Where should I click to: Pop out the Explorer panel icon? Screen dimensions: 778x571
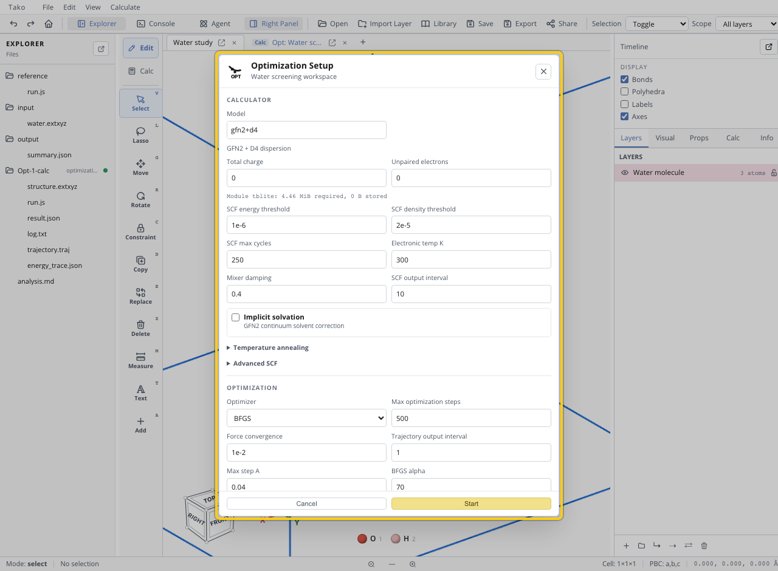click(101, 49)
